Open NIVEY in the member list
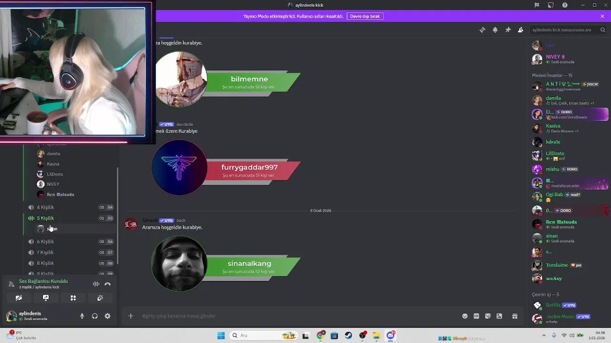 (x=569, y=59)
